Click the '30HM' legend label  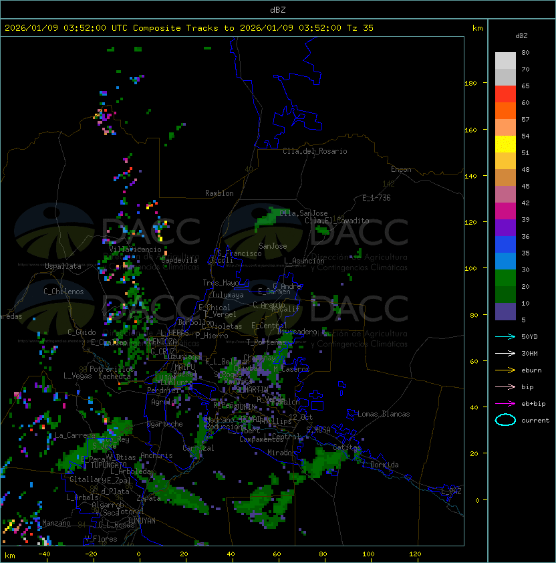tap(529, 353)
